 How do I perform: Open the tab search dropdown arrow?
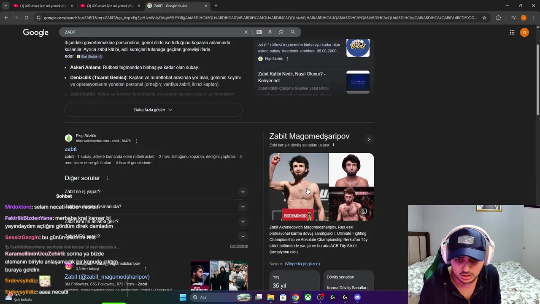(x=5, y=6)
